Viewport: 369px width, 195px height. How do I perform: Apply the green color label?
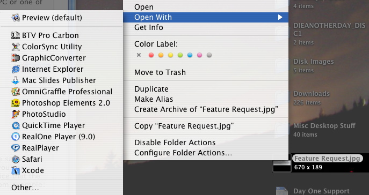tap(180, 55)
